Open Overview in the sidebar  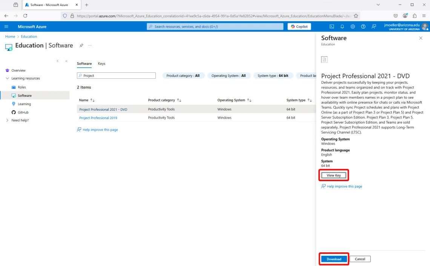pyautogui.click(x=18, y=70)
